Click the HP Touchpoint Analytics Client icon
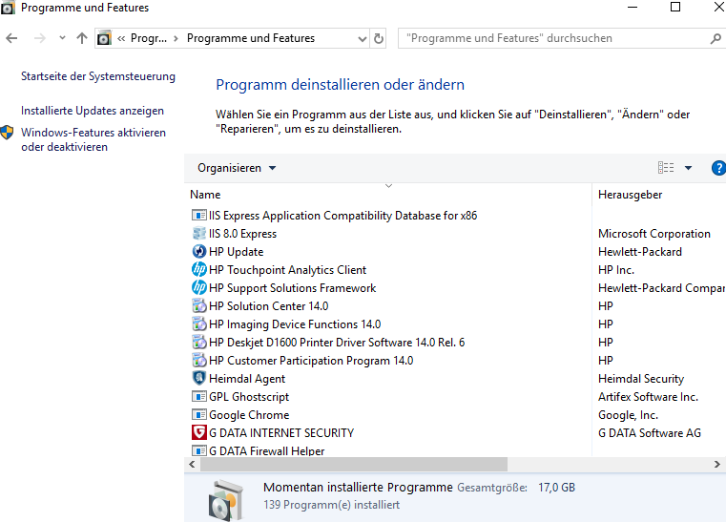726x522 pixels. tap(199, 269)
